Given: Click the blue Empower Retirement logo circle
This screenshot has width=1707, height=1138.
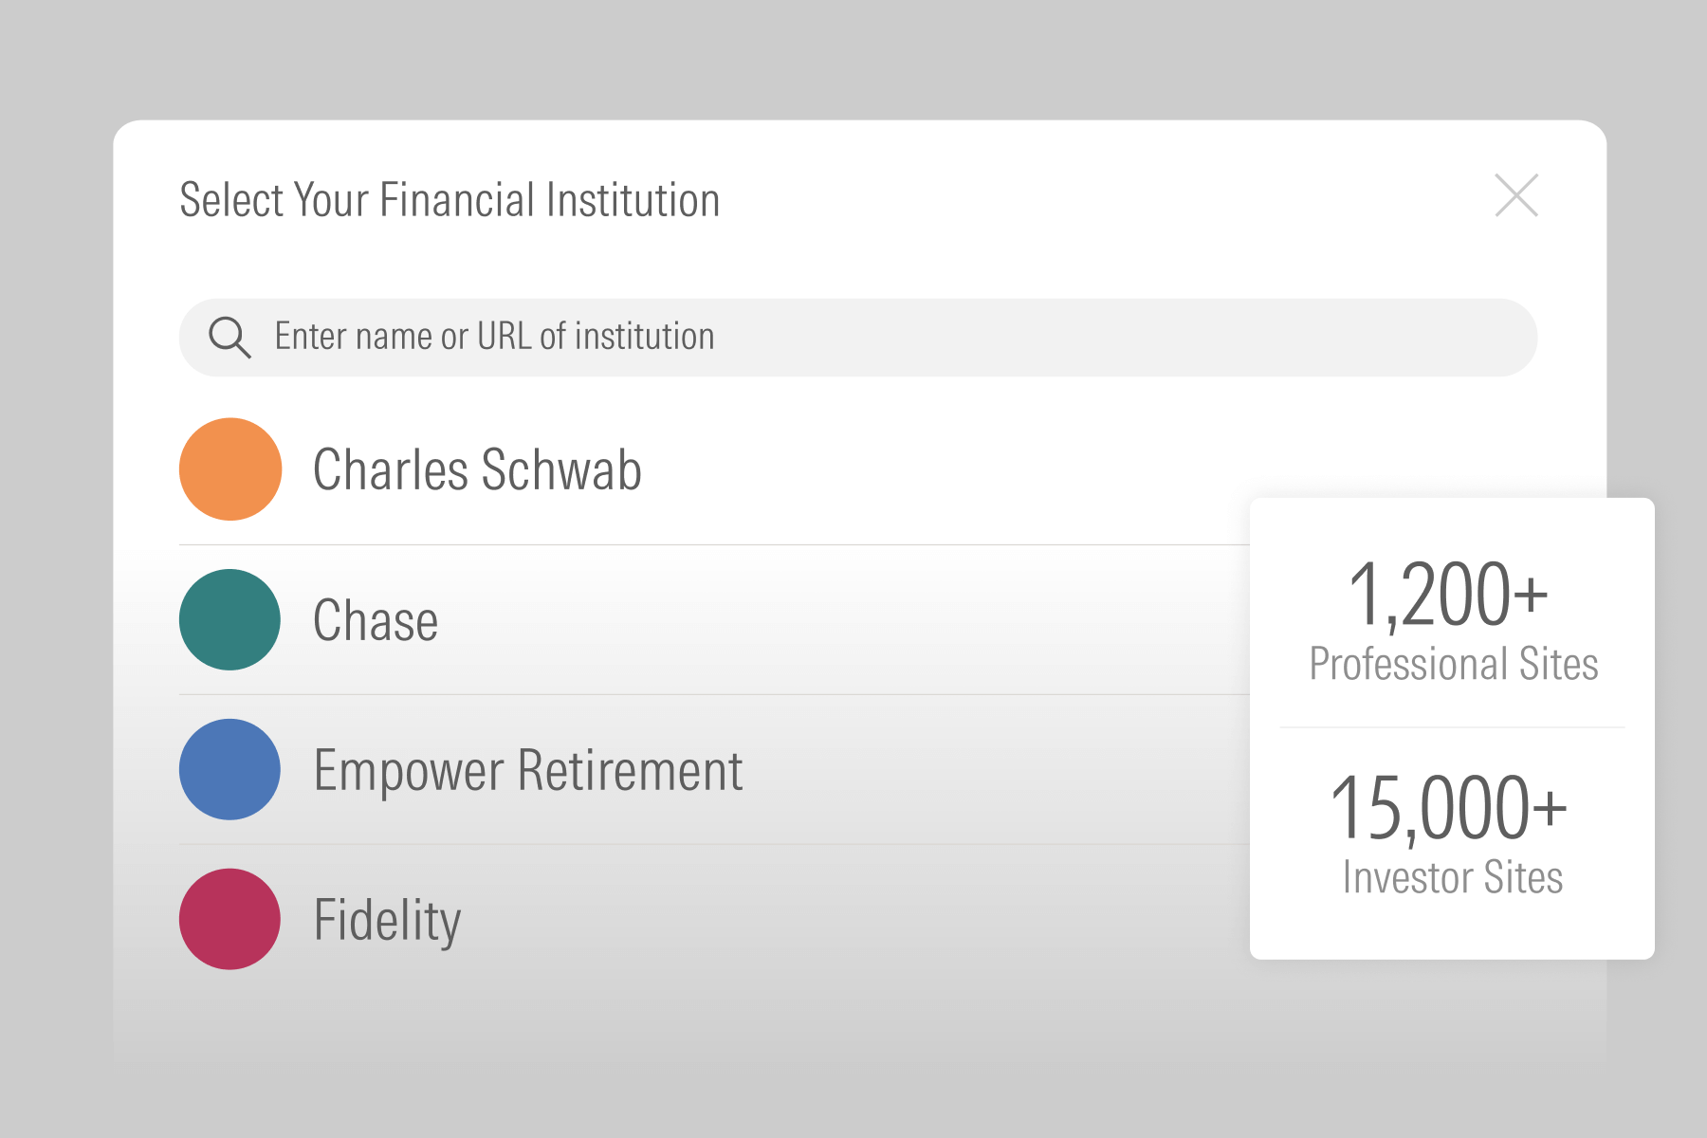Looking at the screenshot, I should coord(230,769).
